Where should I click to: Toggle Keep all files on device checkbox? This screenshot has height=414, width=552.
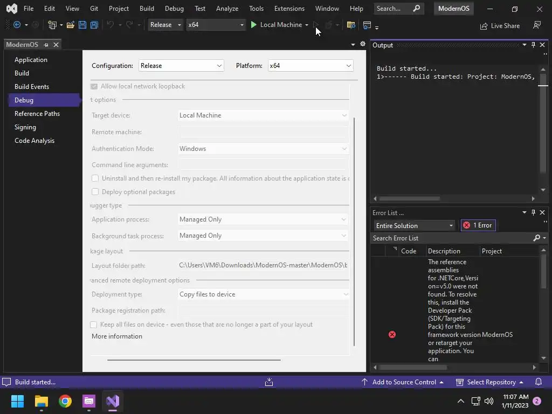tap(94, 325)
